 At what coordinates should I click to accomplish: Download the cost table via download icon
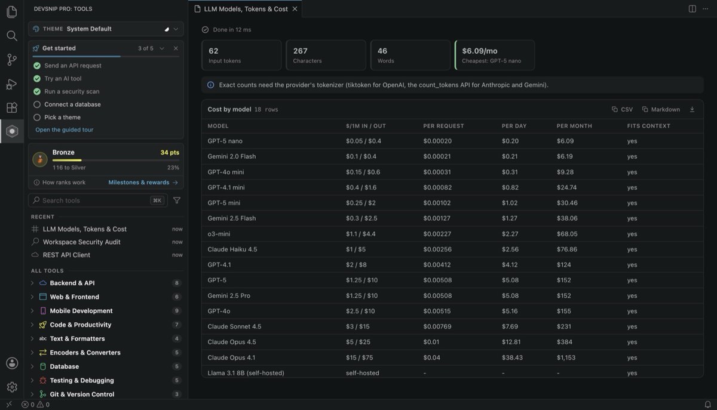point(692,109)
